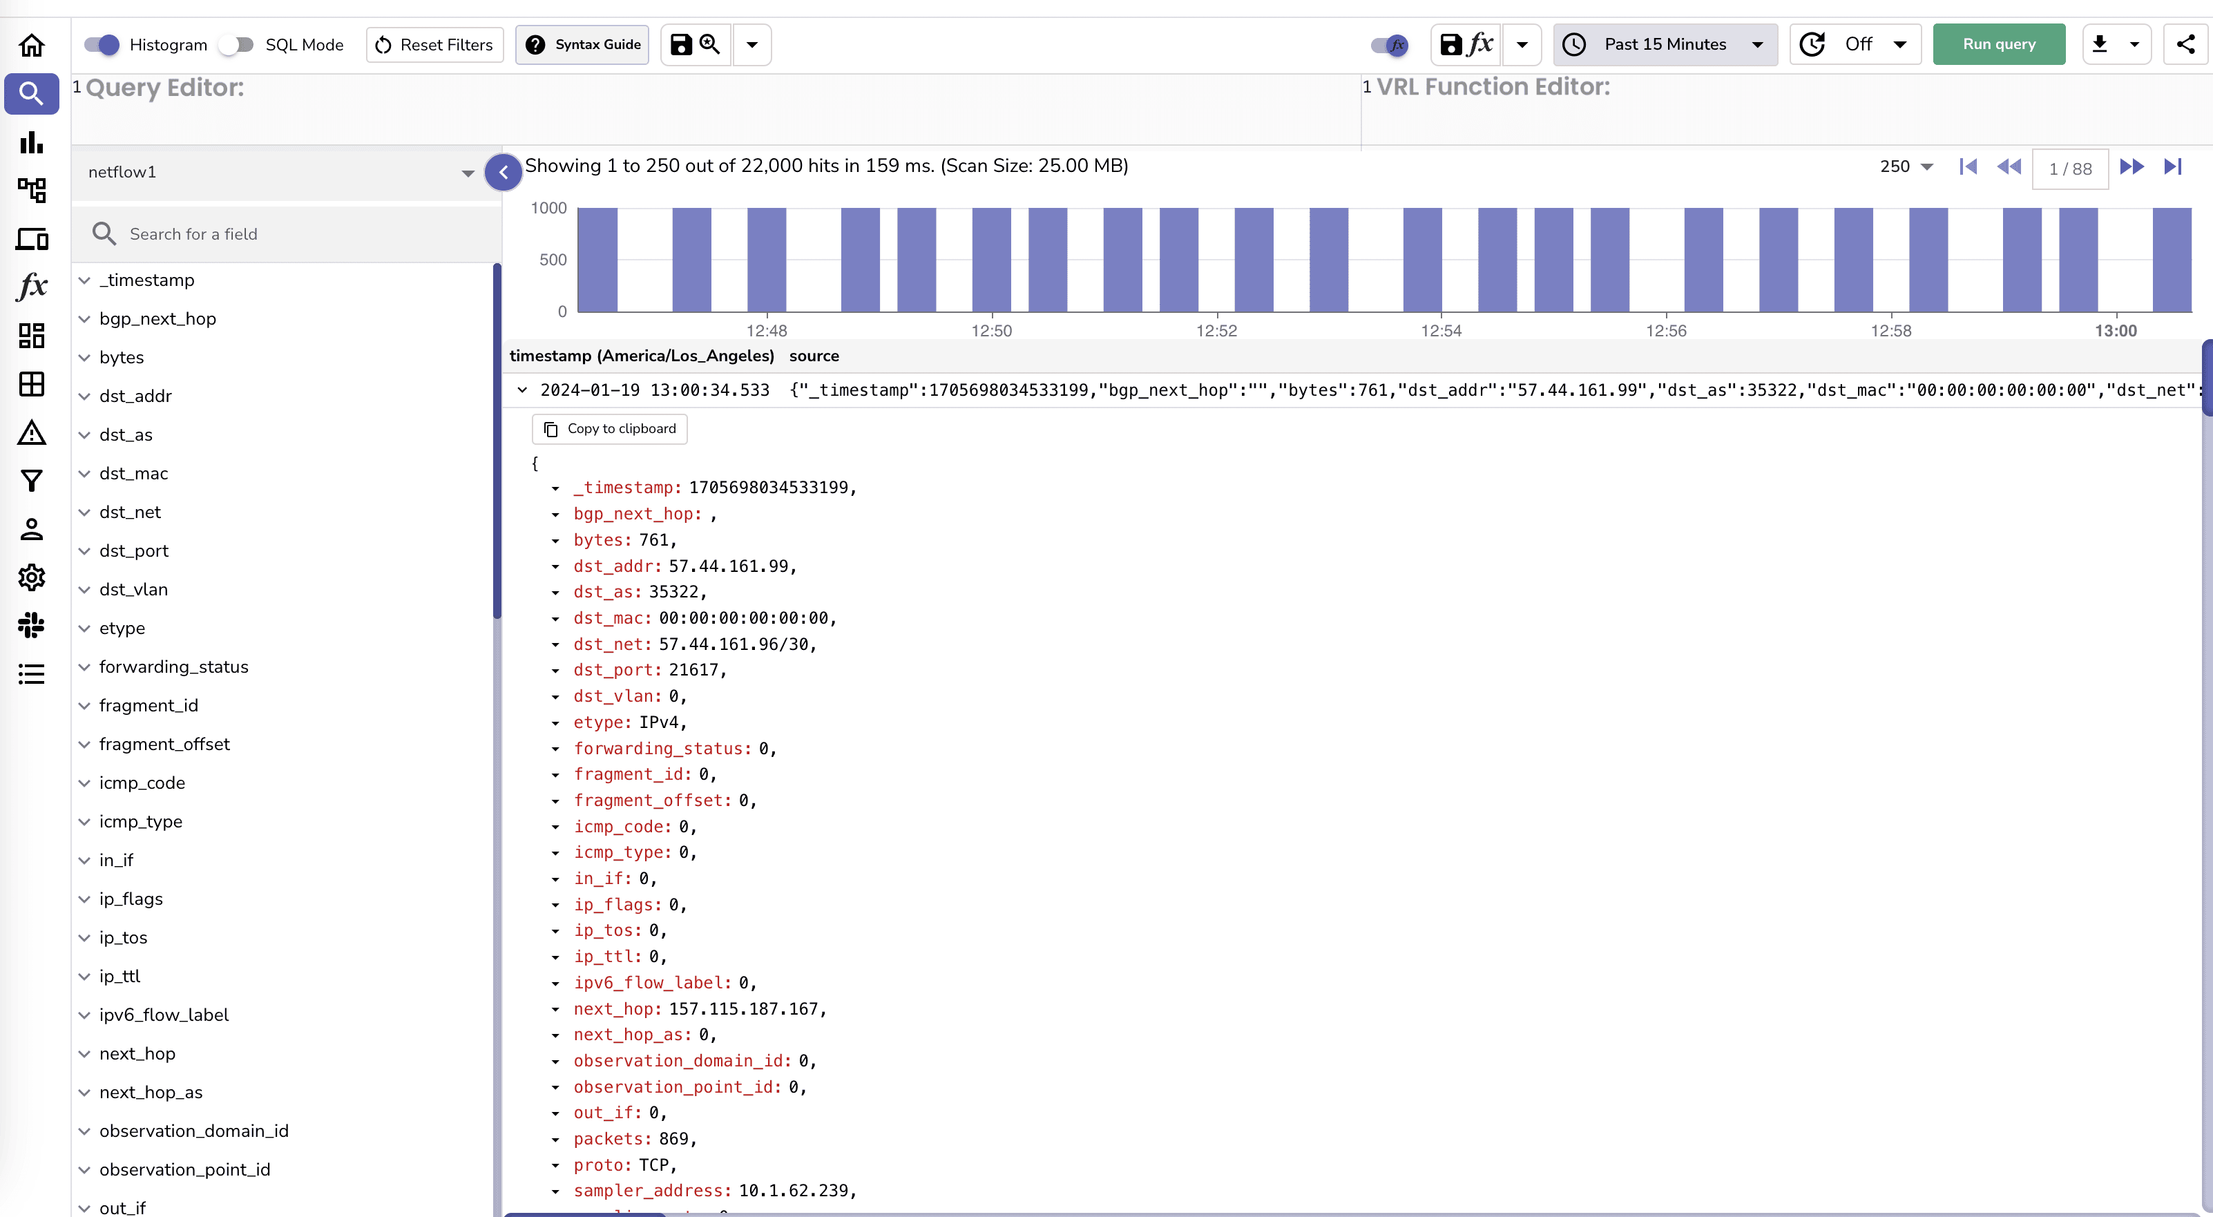
Task: Expand the bytes field in field list
Action: 84,357
